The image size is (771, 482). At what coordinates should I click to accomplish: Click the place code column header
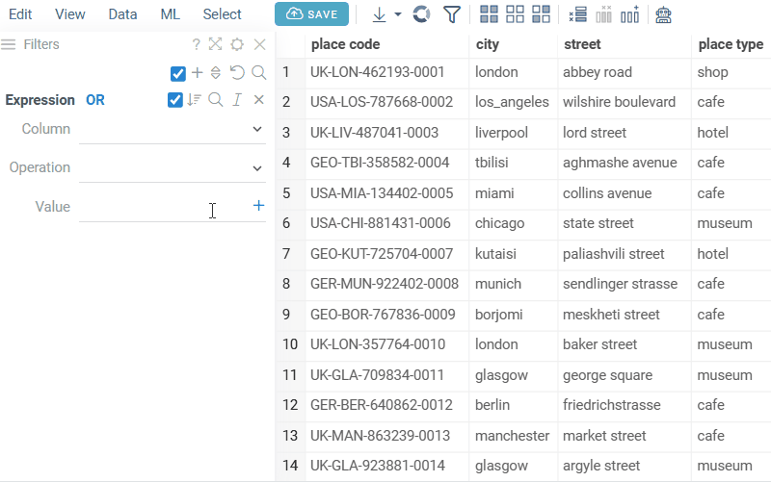(387, 44)
